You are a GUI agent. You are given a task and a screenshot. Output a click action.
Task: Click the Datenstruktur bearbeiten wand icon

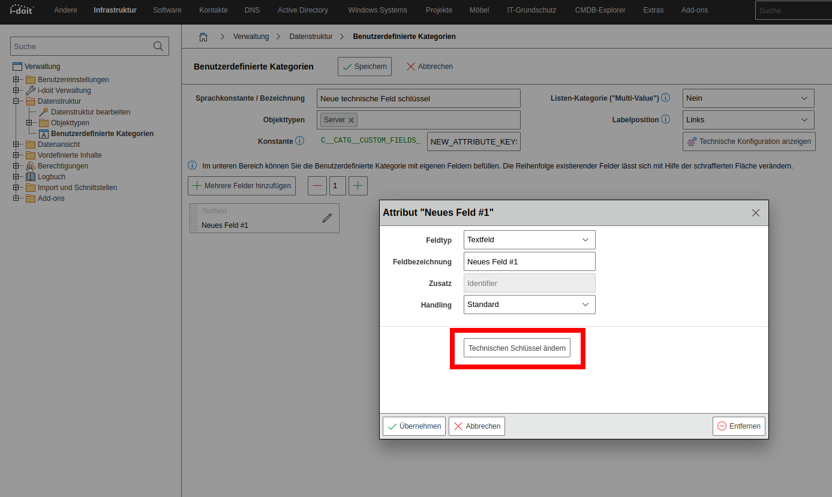(44, 112)
